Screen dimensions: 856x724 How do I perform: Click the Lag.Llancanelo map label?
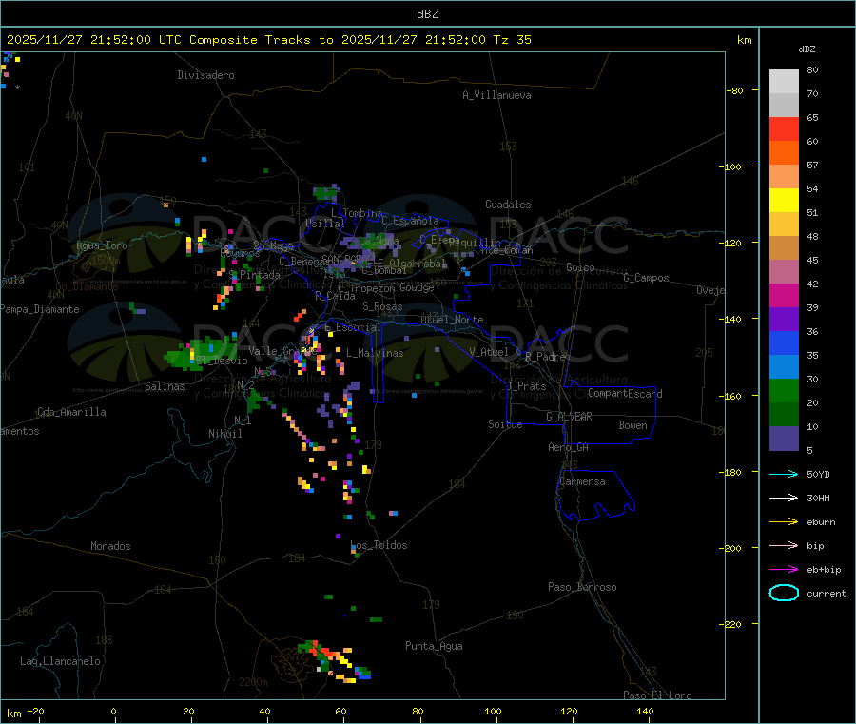[x=61, y=661]
